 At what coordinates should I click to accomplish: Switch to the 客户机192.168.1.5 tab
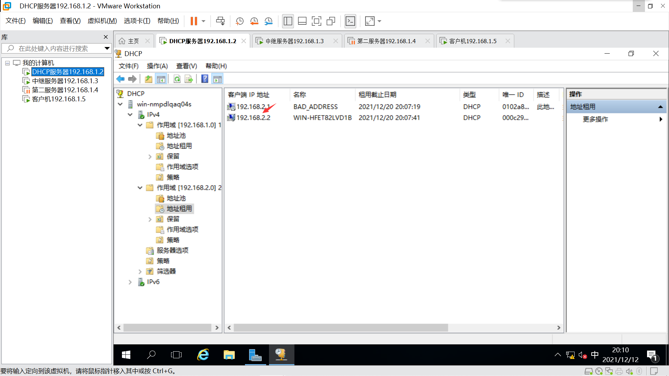[472, 41]
